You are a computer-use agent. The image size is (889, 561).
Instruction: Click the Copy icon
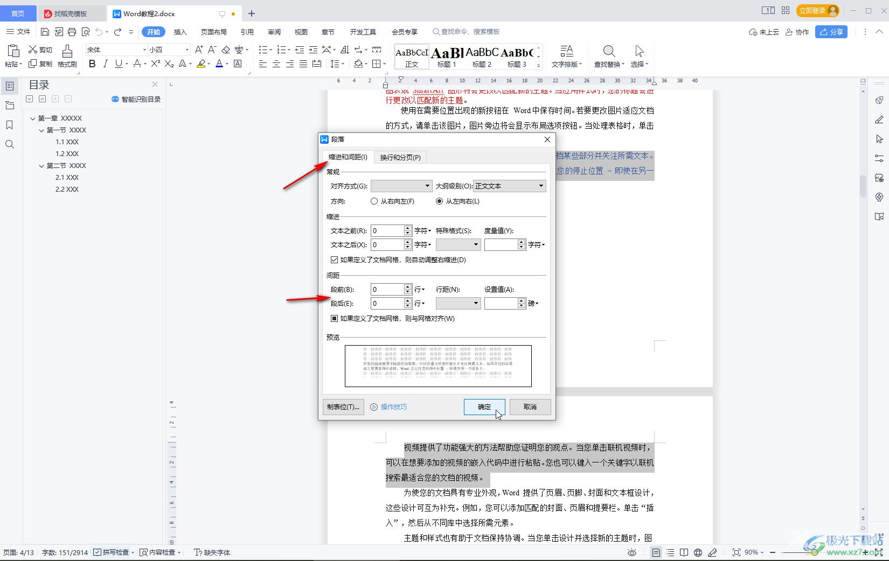pos(32,64)
